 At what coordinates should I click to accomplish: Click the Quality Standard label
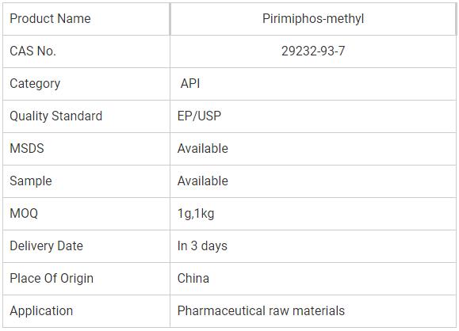(x=56, y=116)
